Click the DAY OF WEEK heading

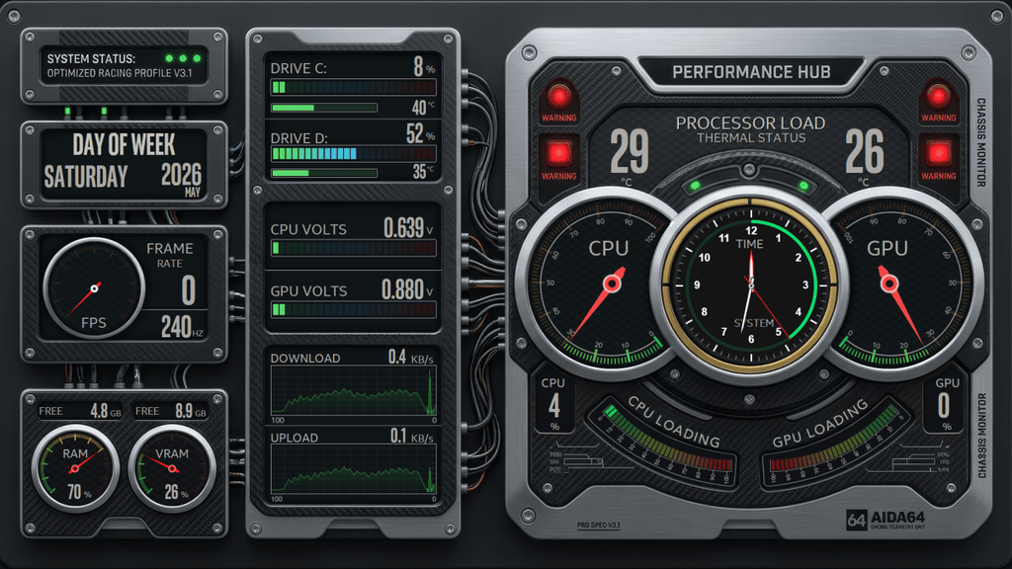point(124,145)
